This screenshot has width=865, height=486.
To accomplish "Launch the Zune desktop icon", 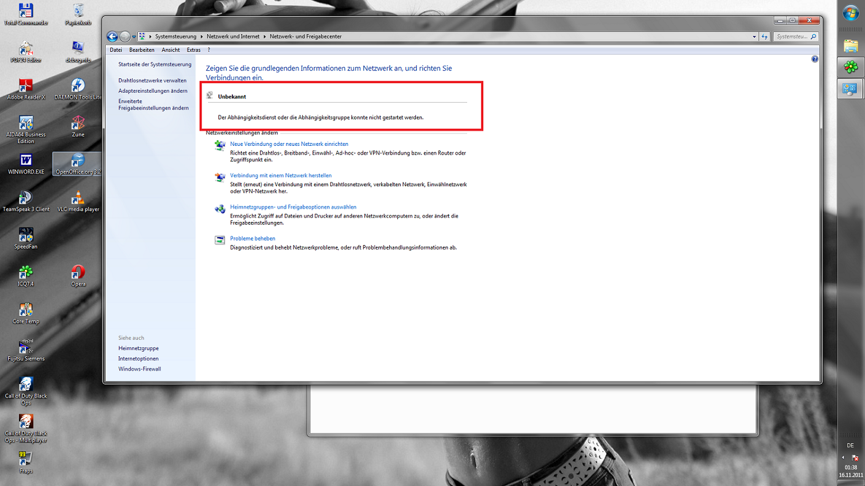I will (78, 127).
